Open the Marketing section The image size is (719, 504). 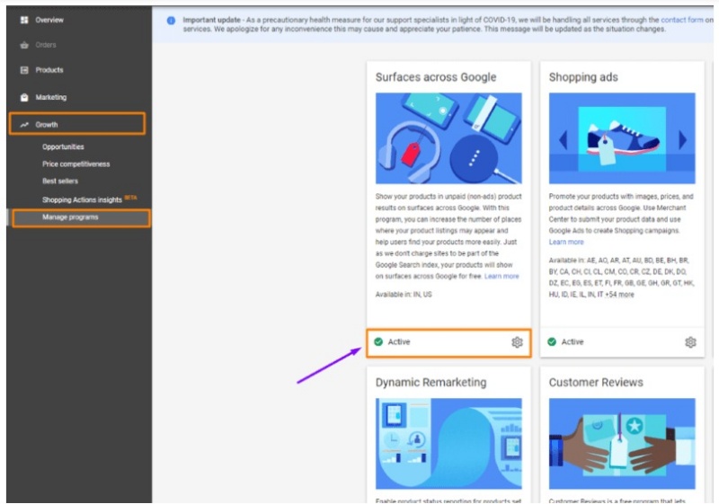[51, 97]
